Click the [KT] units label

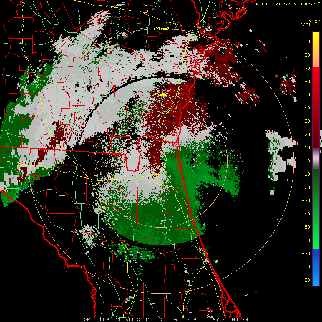pyautogui.click(x=305, y=25)
